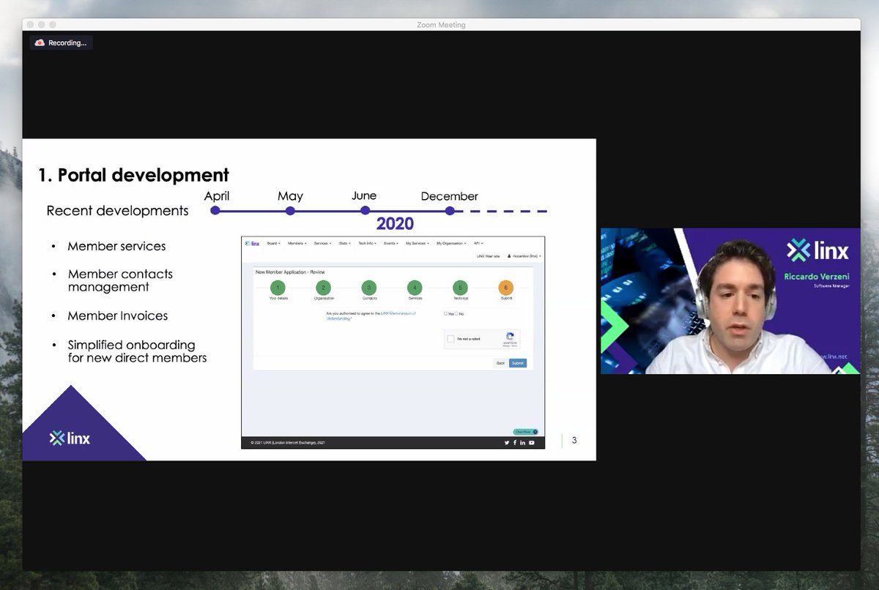This screenshot has width=879, height=590.
Task: Open the API dropdown menu
Action: click(478, 243)
